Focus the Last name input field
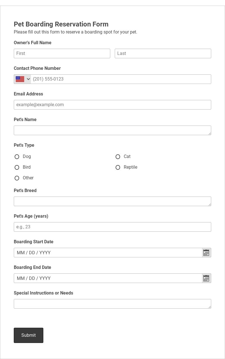The height and width of the screenshot is (359, 225). [x=163, y=53]
